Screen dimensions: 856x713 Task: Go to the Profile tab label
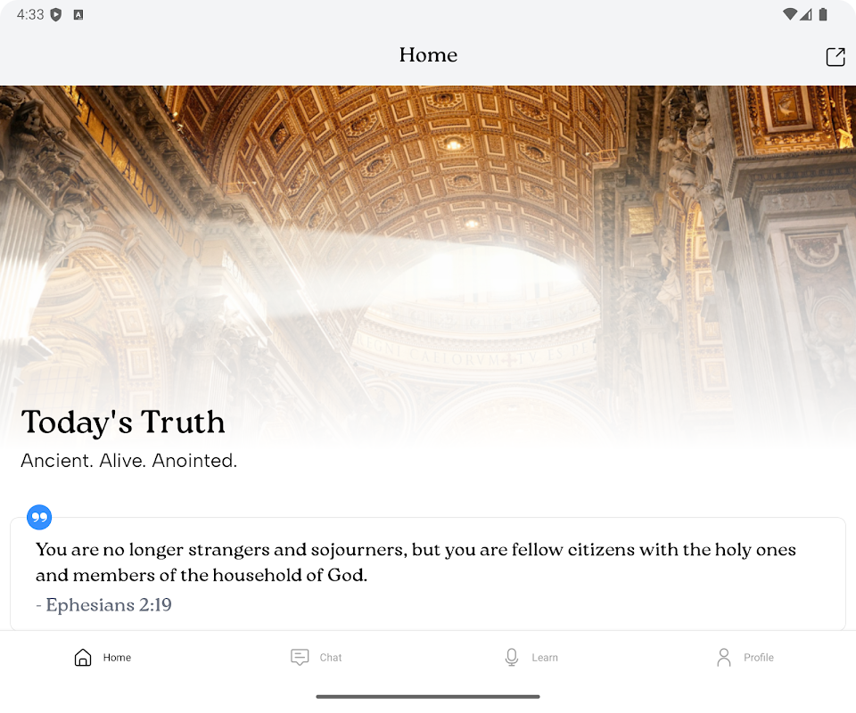[759, 658]
